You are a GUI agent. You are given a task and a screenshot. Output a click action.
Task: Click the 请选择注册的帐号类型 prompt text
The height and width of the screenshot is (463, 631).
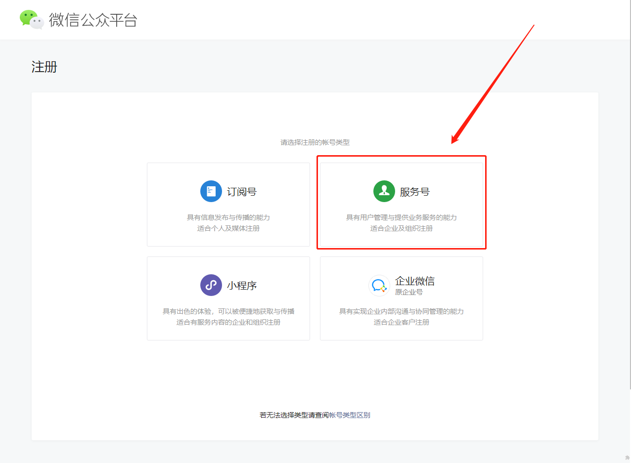[315, 142]
